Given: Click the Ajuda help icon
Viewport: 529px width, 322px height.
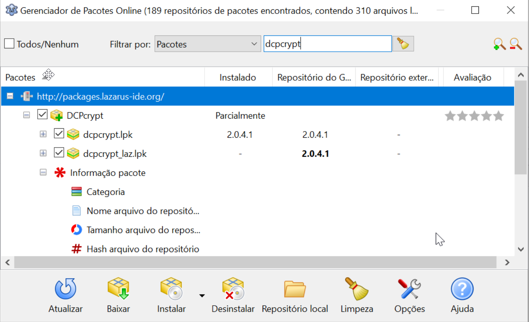Looking at the screenshot, I should point(462,289).
